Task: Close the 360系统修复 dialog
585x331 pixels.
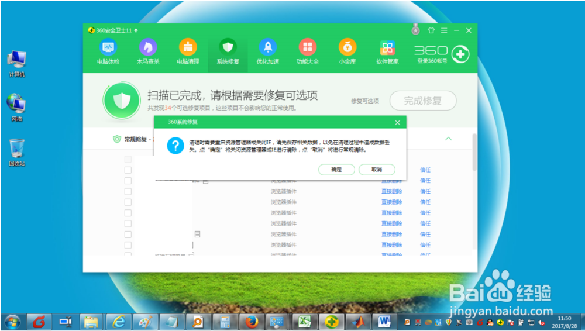Action: click(x=397, y=122)
